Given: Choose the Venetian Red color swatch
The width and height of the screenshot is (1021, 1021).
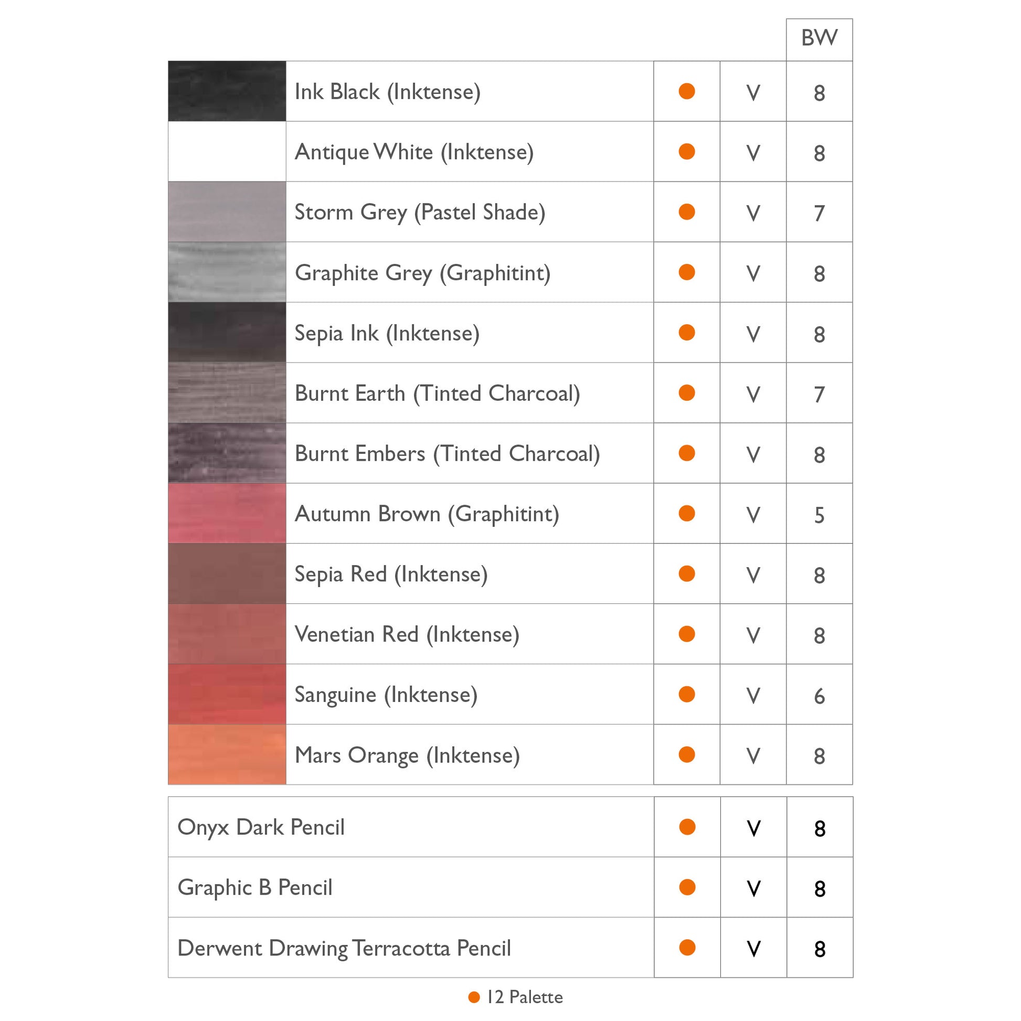Looking at the screenshot, I should pyautogui.click(x=227, y=634).
